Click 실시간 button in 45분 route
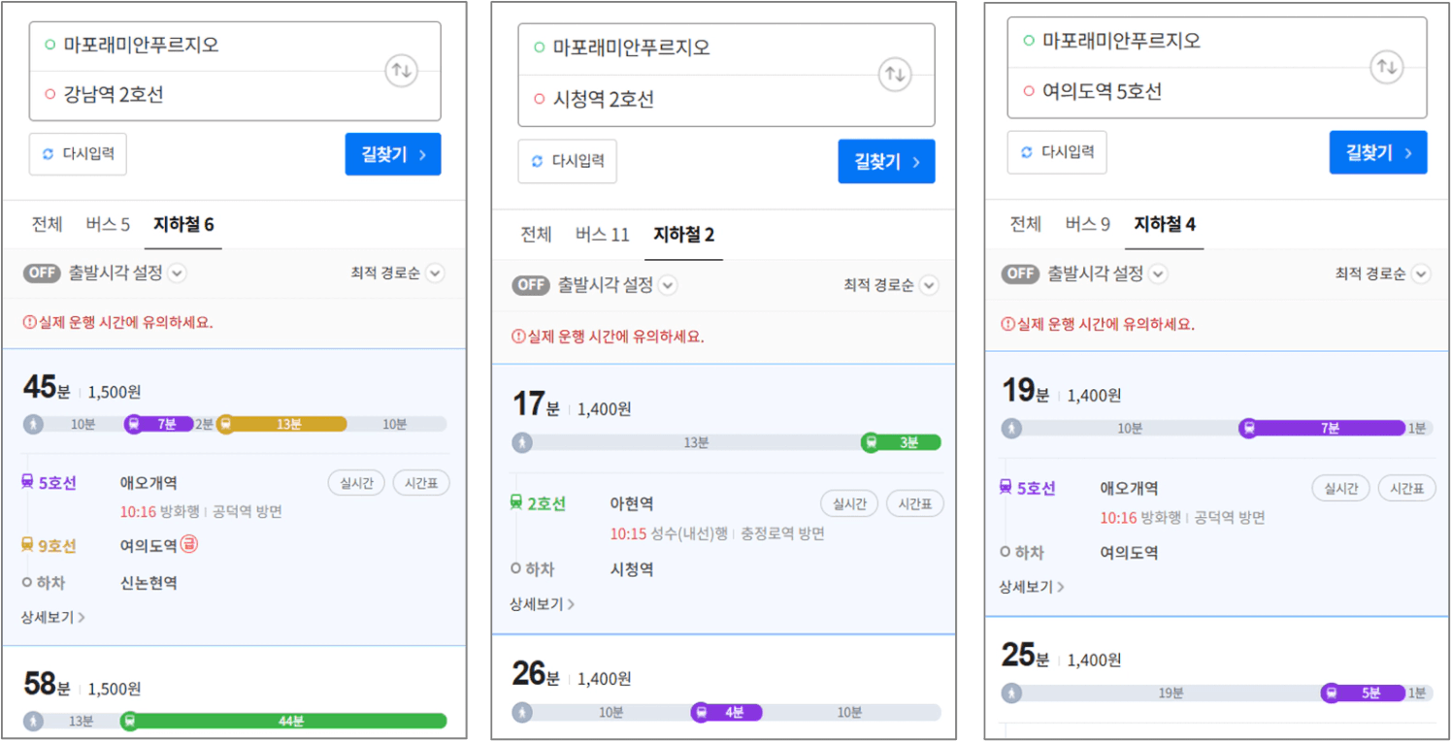The image size is (1451, 741). (x=356, y=483)
